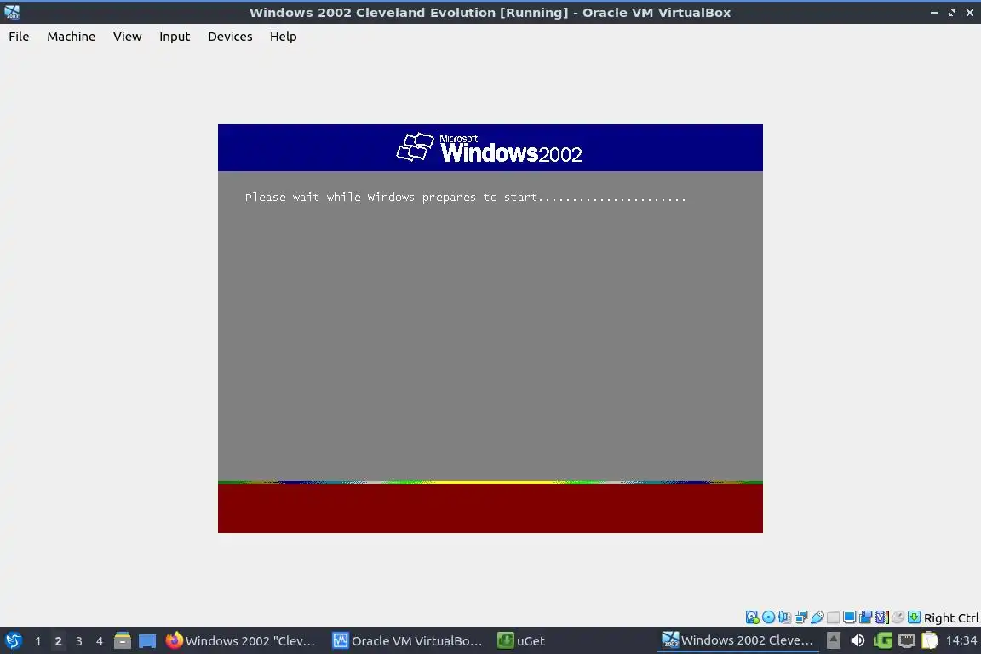Switch to workspace 4

point(100,641)
